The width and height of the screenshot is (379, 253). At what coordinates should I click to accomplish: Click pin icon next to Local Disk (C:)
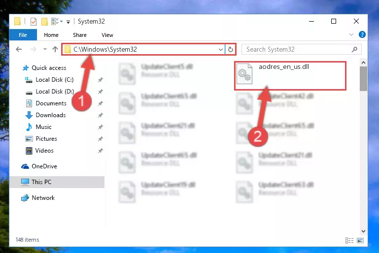coord(101,80)
